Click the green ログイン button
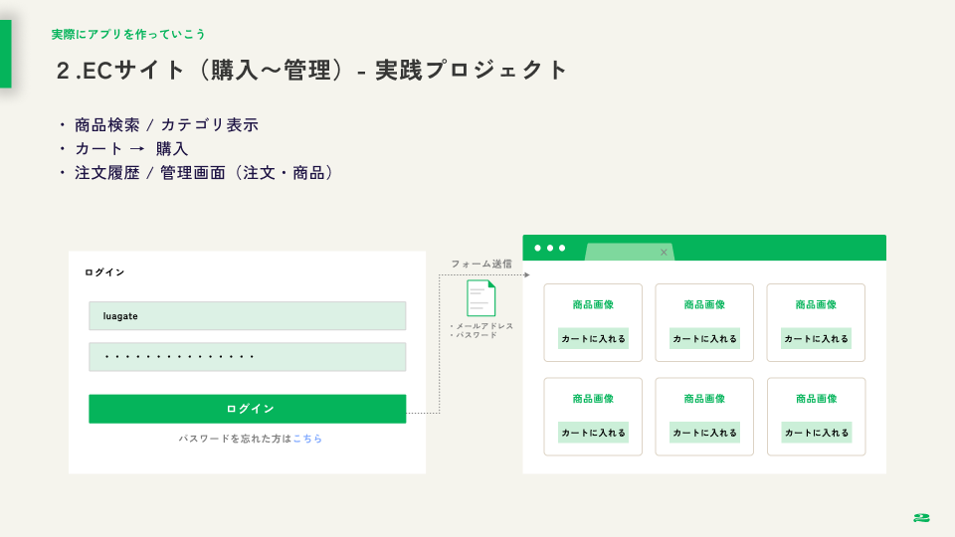Screen dimensions: 955x537 pos(248,409)
